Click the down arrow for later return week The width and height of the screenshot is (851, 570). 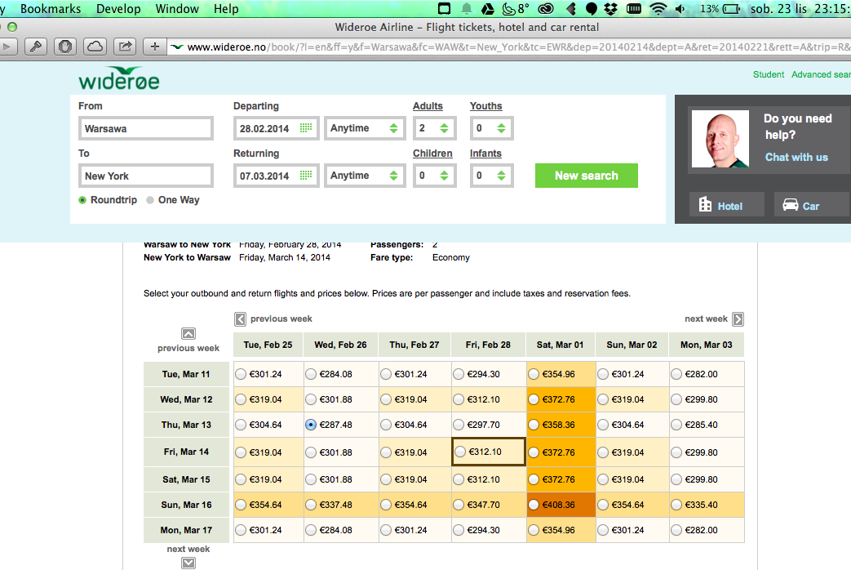click(x=188, y=563)
